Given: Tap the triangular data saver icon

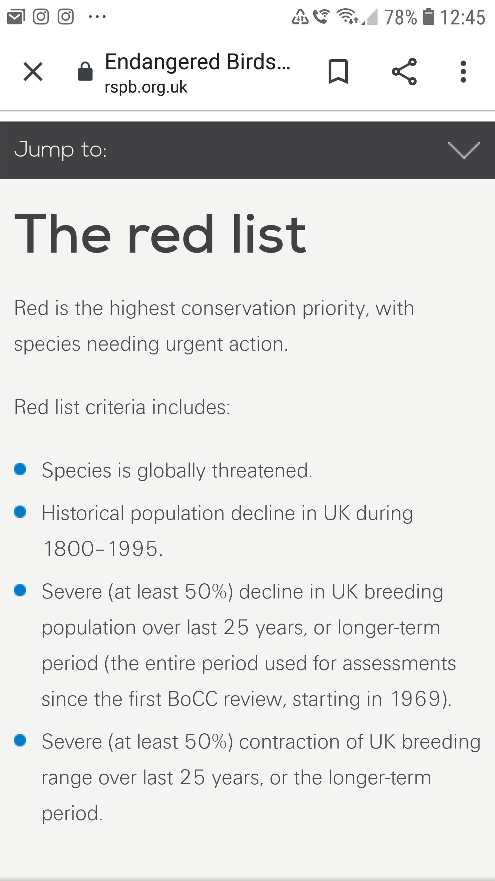Looking at the screenshot, I should [300, 17].
